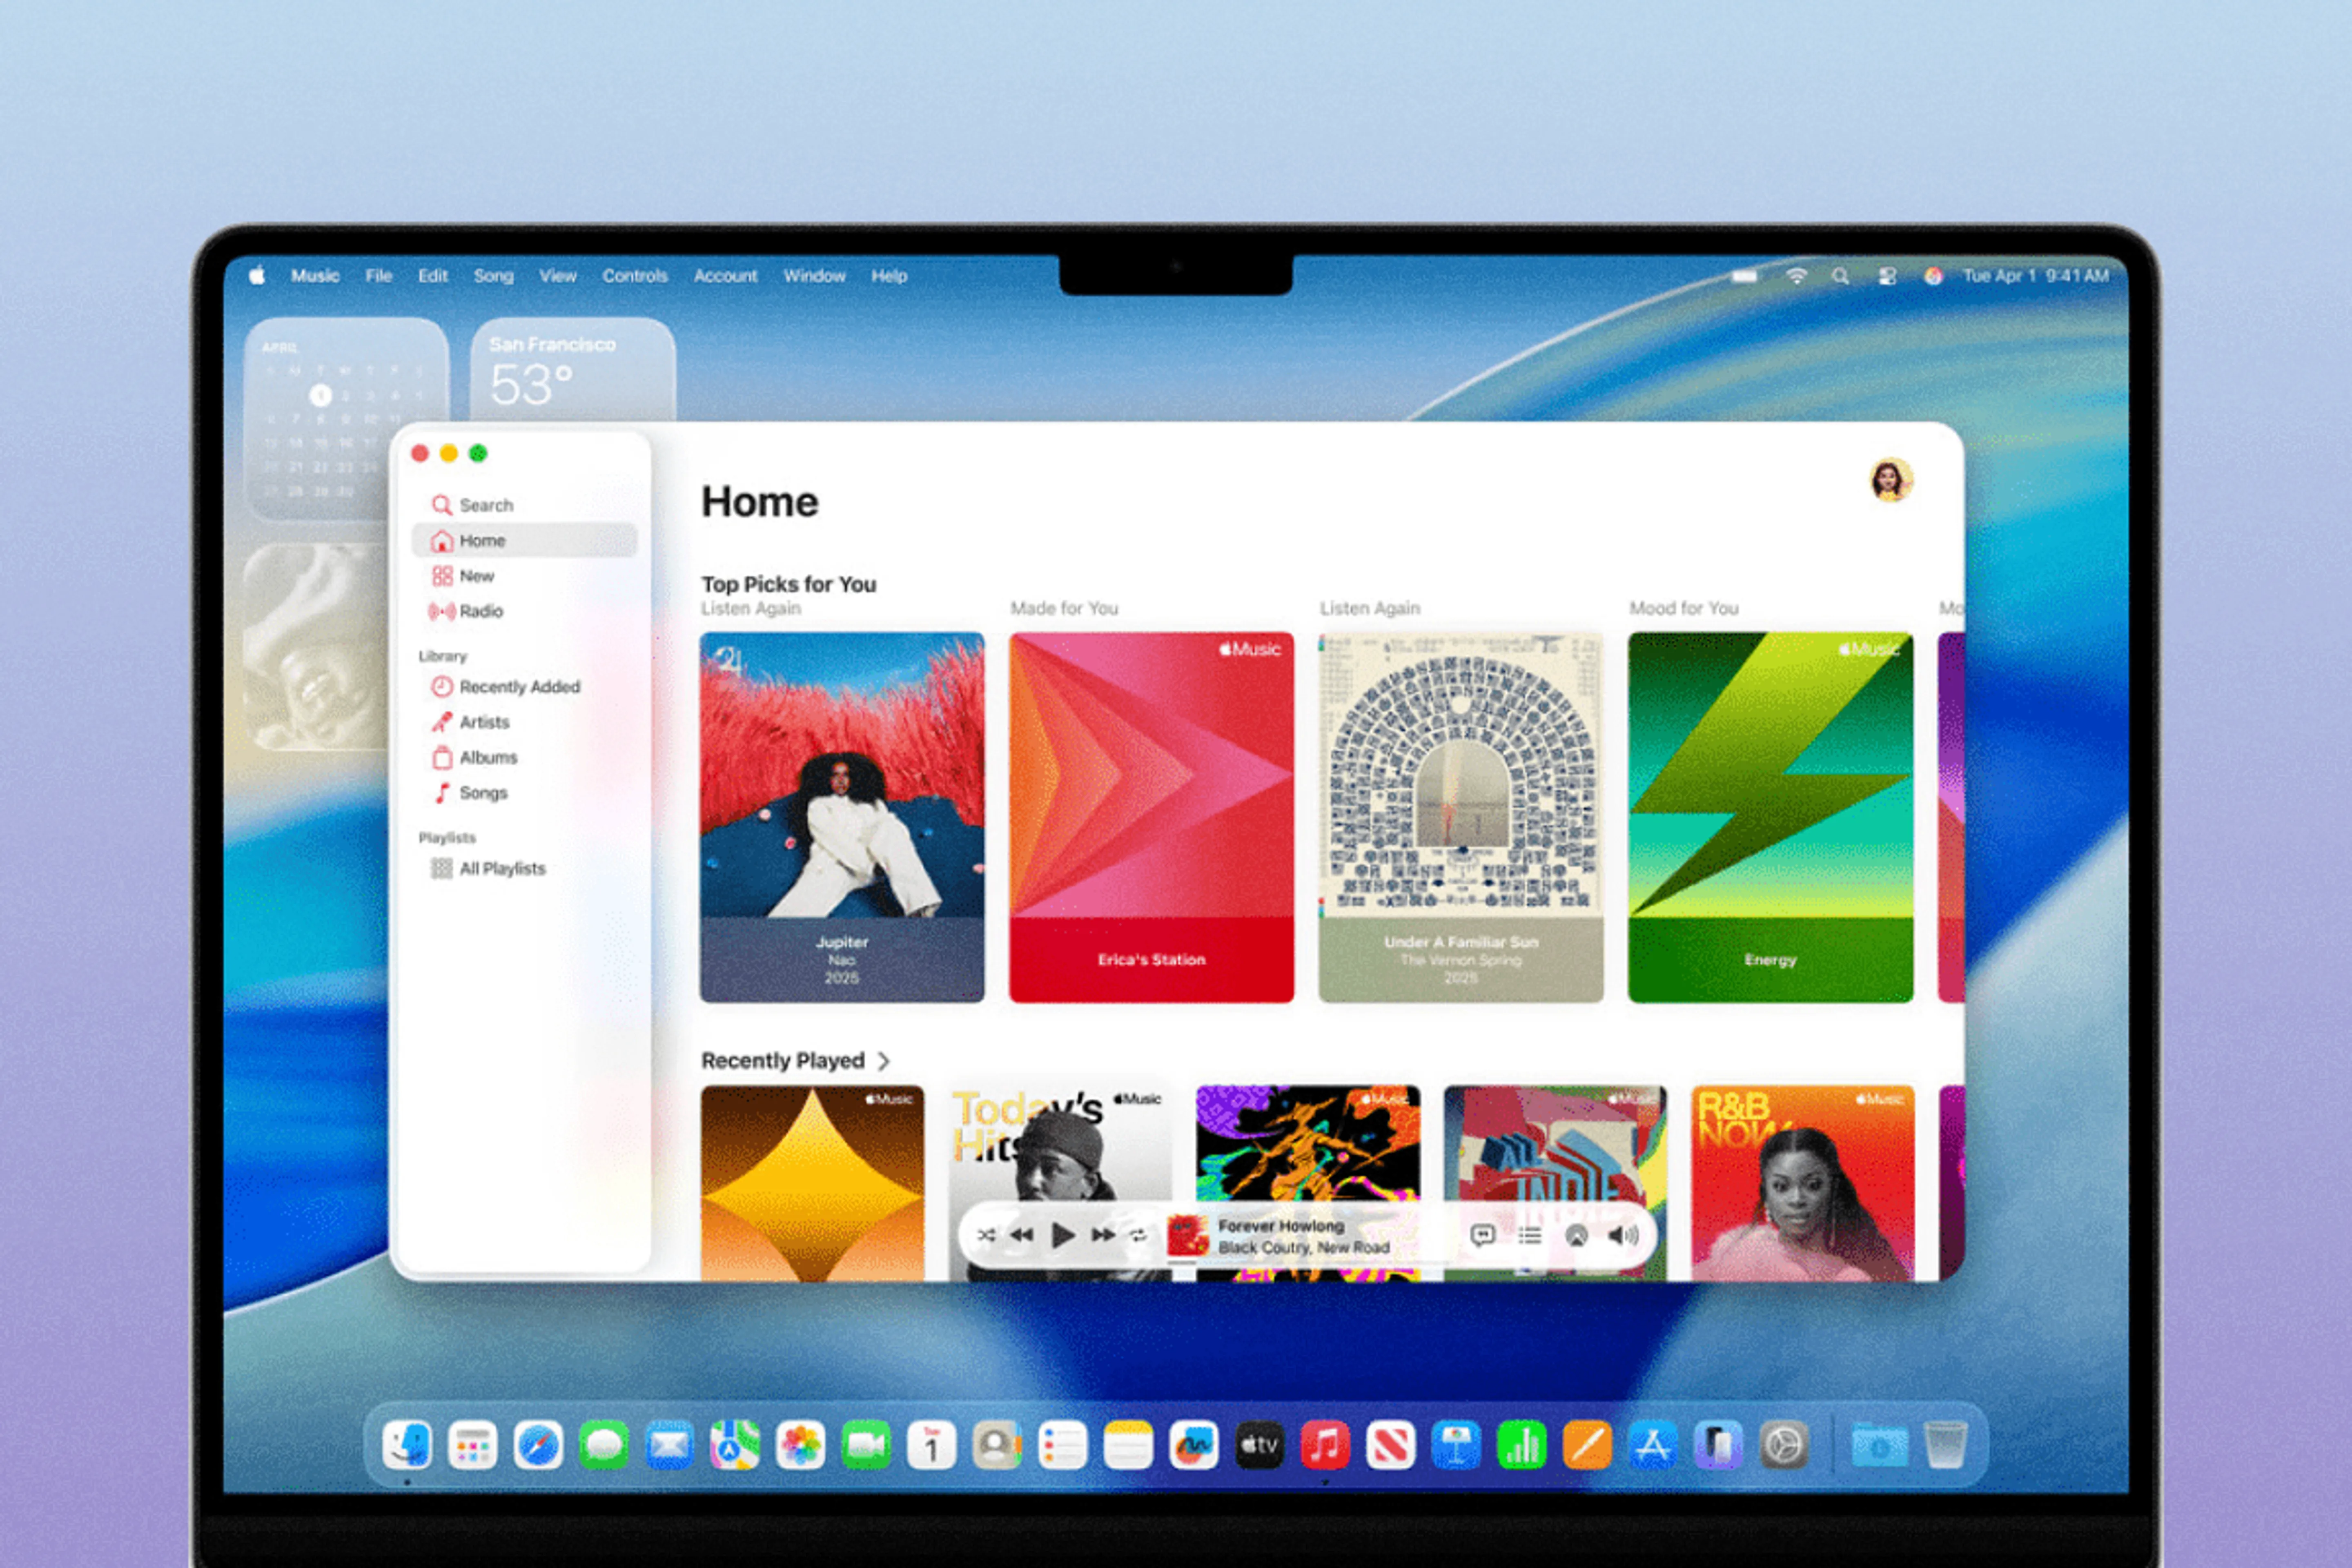The image size is (2352, 1568).
Task: Open FaceTime from the Dock
Action: [866, 1445]
